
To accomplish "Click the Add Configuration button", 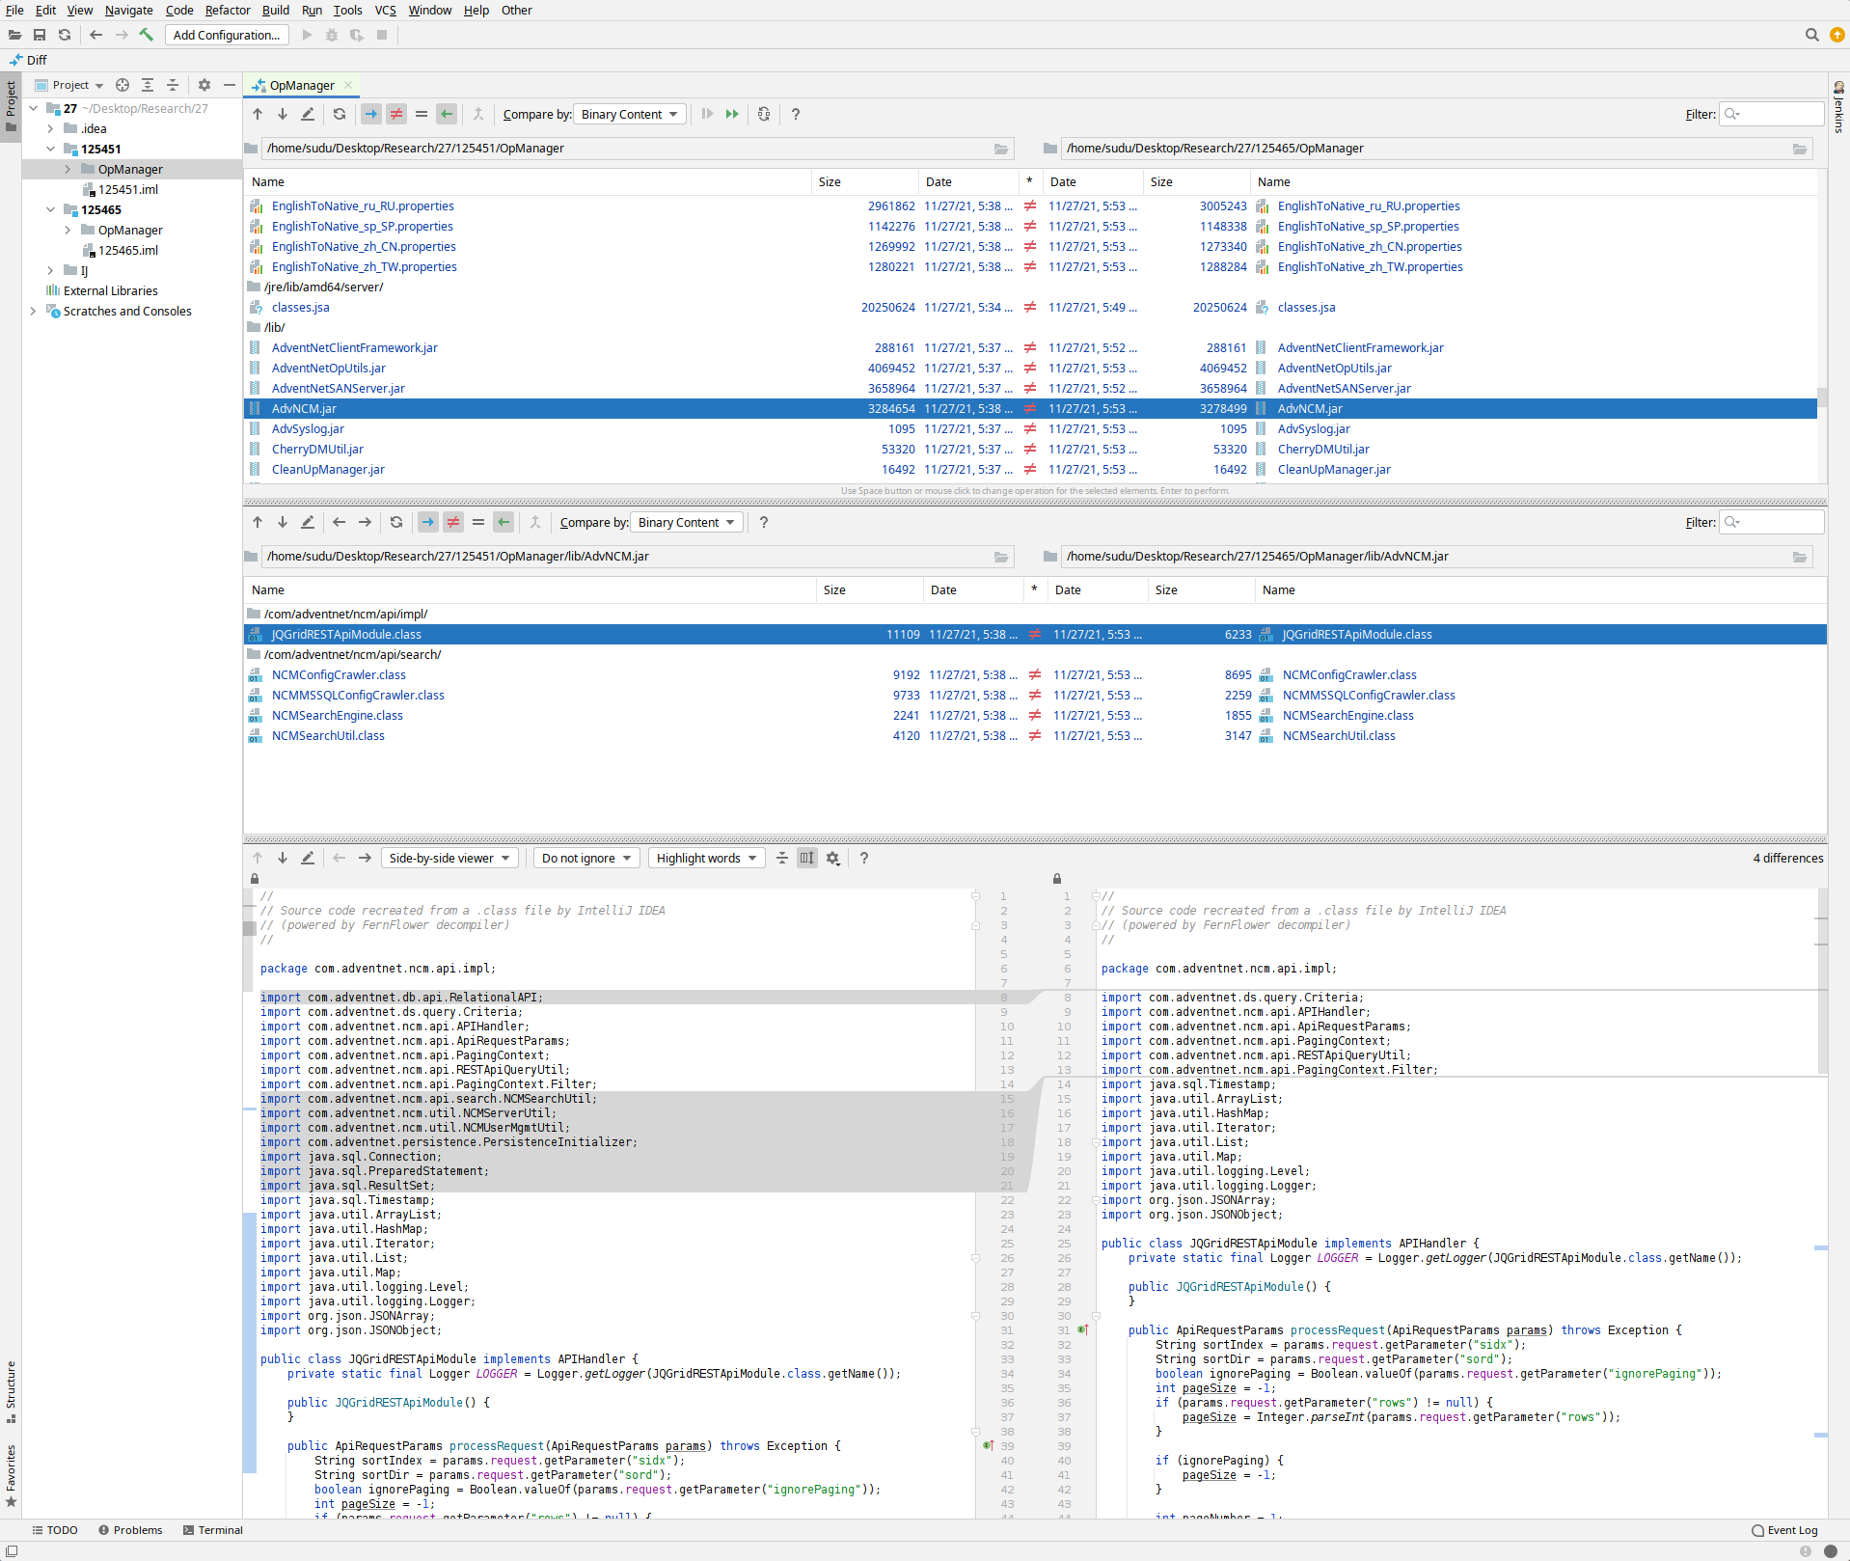I will (227, 35).
